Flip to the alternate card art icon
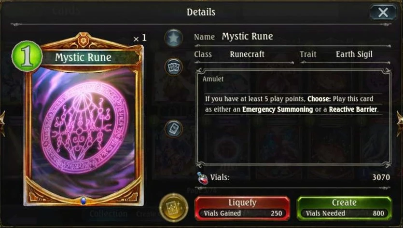This screenshot has width=403, height=228. [173, 128]
